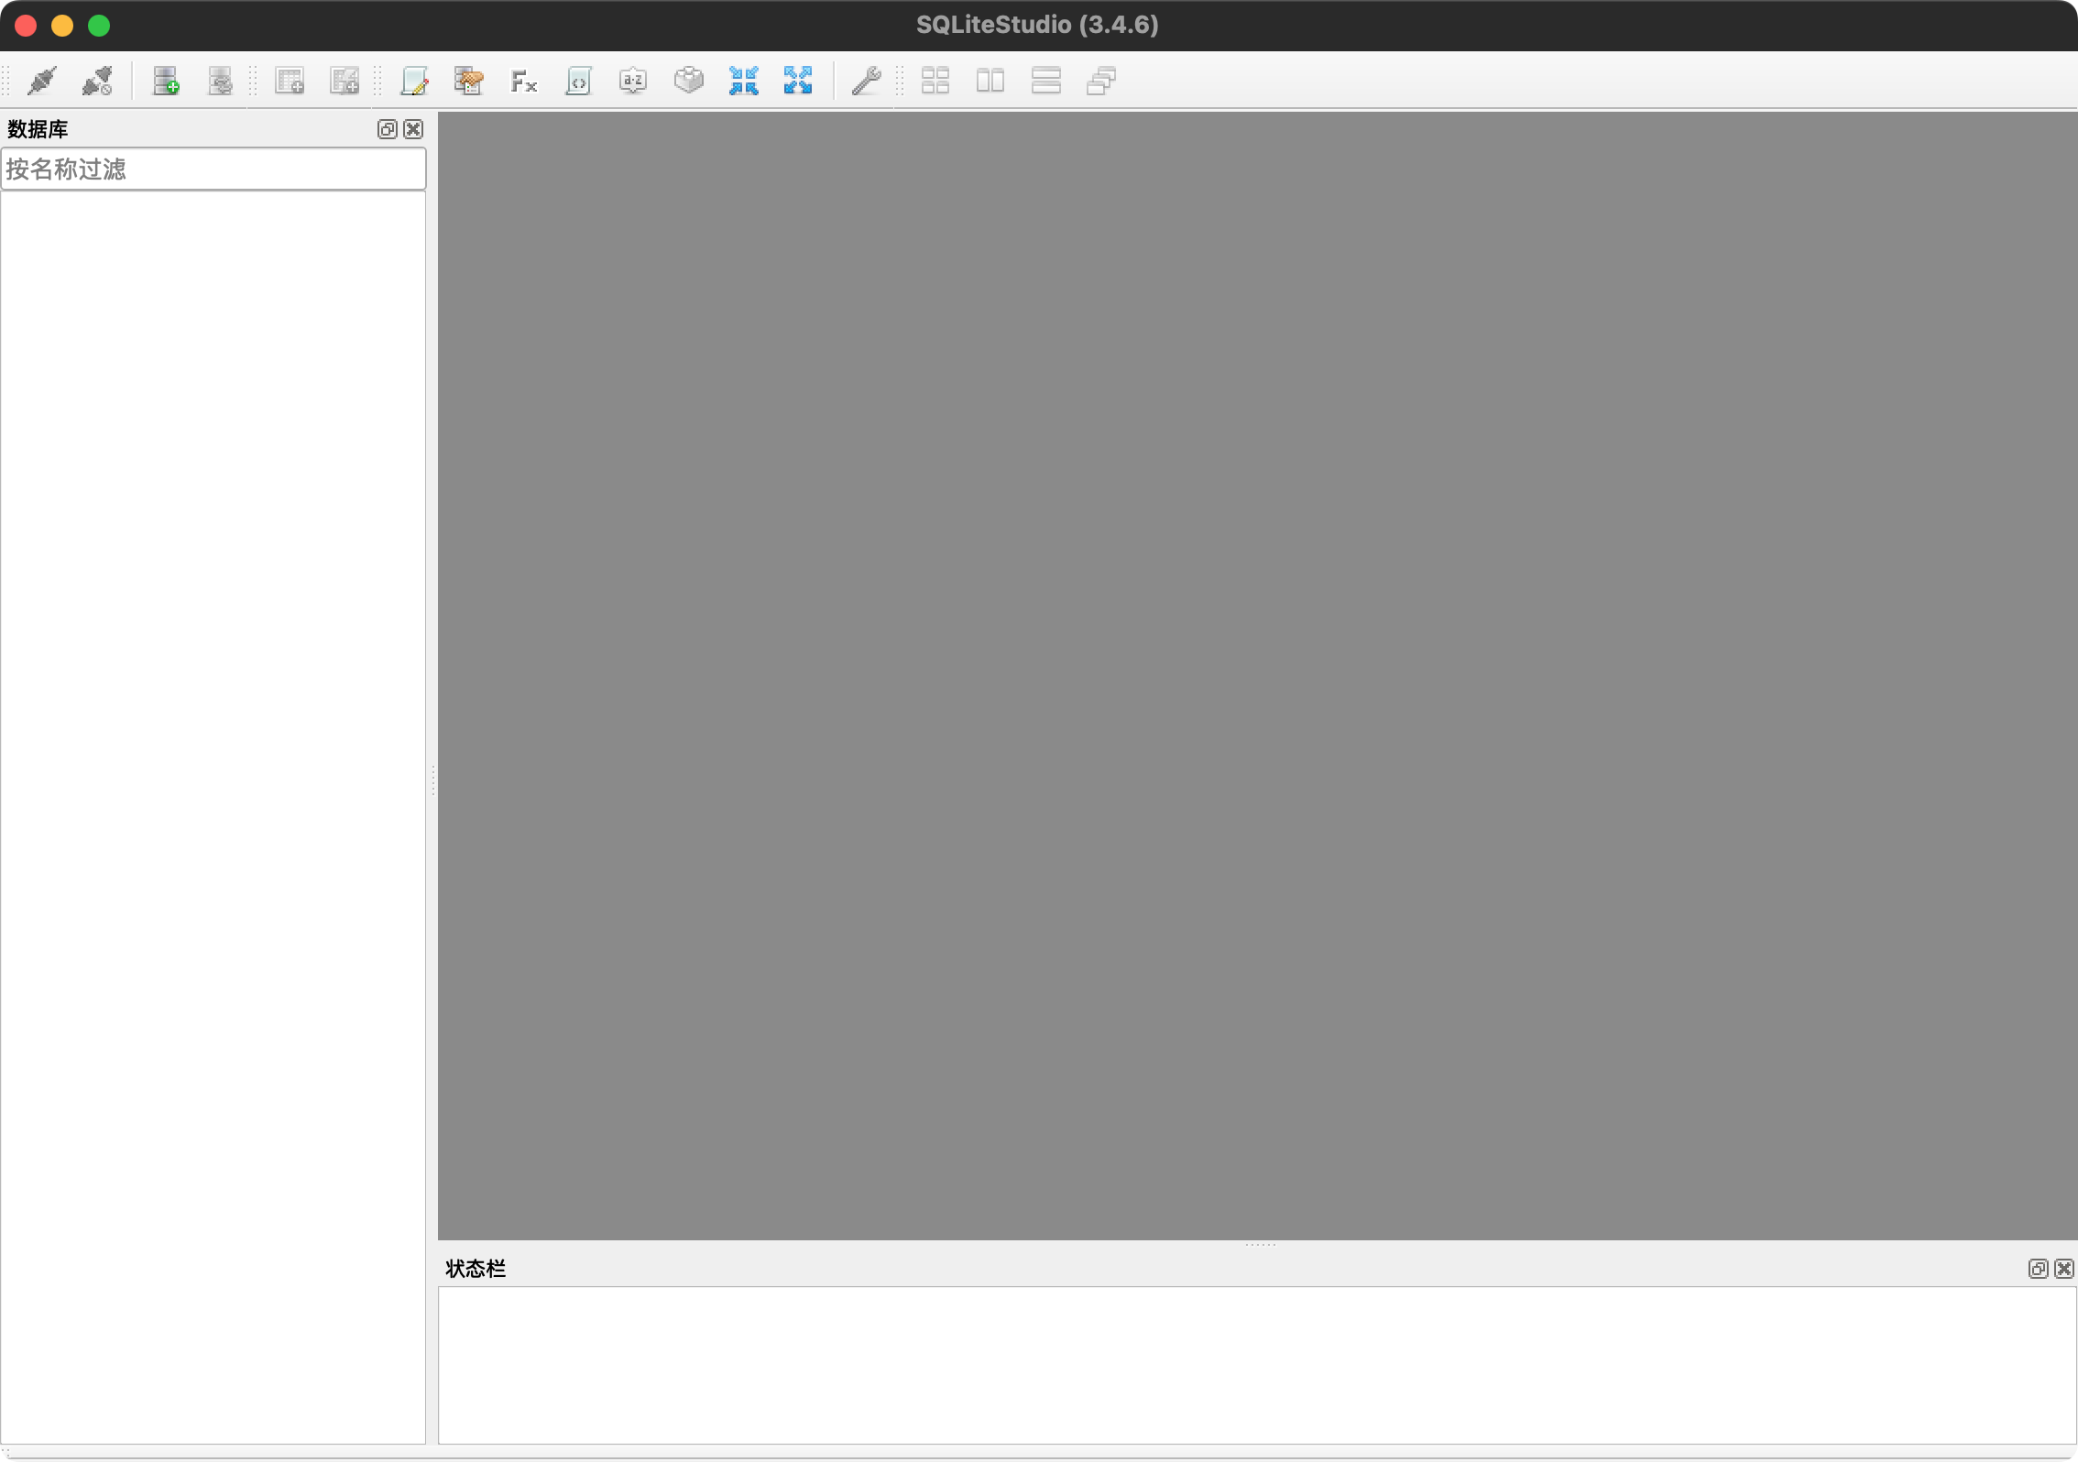Tile windows horizontally side by side
Viewport: 2078px width, 1462px height.
990,82
